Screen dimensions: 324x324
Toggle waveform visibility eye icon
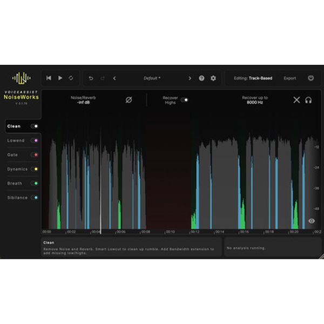(x=312, y=221)
